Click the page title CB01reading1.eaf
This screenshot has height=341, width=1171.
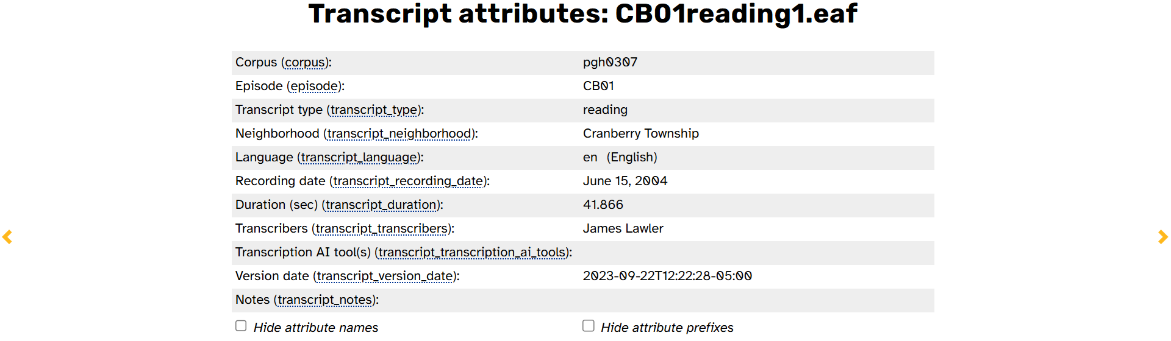click(736, 13)
